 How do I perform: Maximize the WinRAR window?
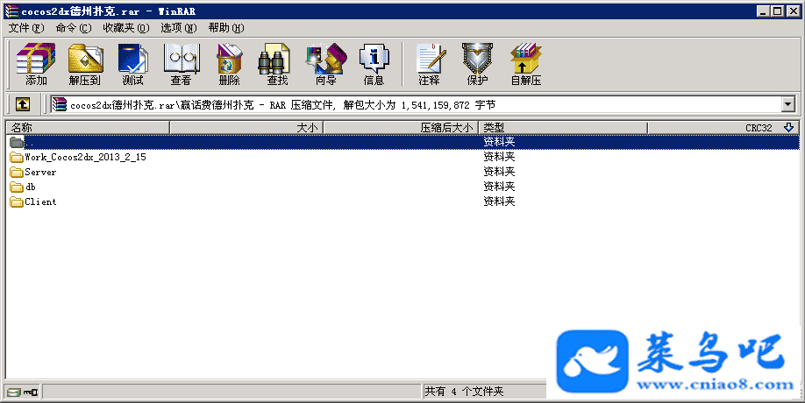pyautogui.click(x=777, y=11)
